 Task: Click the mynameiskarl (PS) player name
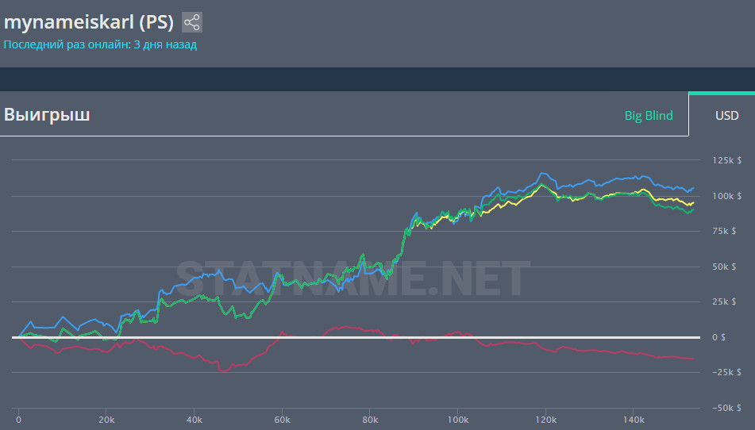[x=88, y=21]
